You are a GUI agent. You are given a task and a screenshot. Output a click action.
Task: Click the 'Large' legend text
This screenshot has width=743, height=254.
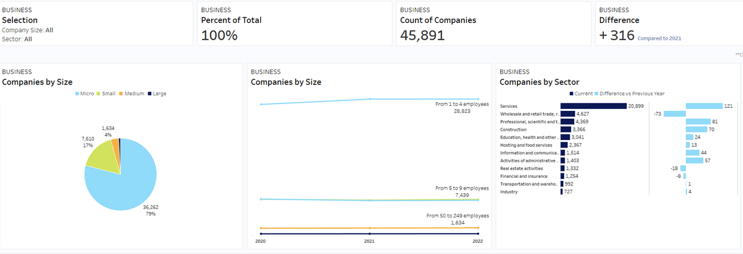tap(159, 94)
